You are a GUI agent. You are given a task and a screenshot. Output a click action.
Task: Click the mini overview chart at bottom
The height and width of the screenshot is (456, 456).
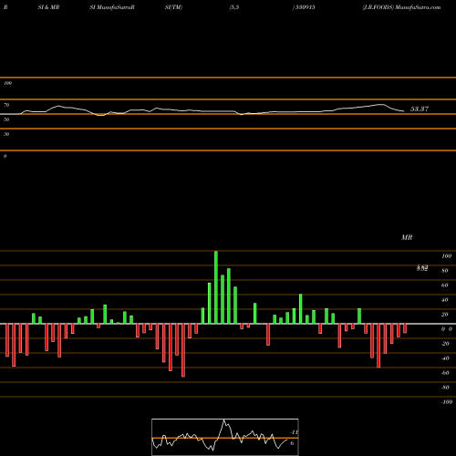[225, 437]
